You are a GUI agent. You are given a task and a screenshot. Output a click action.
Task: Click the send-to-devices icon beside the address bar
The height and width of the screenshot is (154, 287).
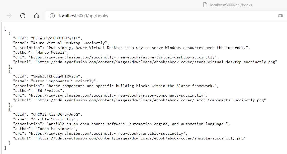280,16
